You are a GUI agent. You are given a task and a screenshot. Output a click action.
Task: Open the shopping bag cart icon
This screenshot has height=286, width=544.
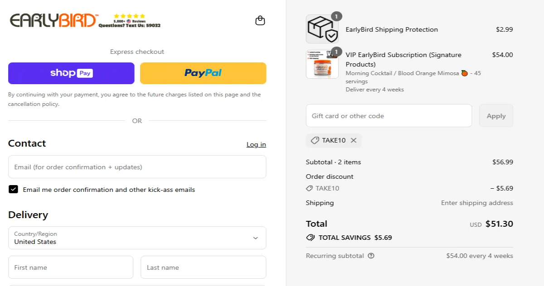point(260,20)
